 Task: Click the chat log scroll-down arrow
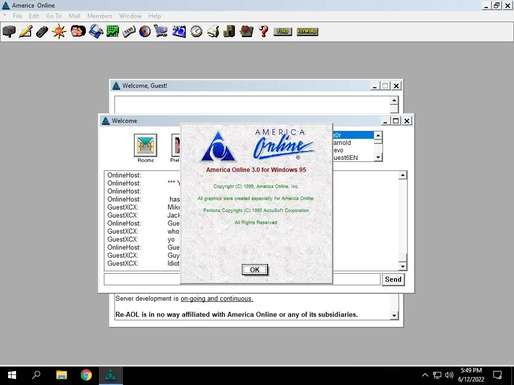pos(403,267)
